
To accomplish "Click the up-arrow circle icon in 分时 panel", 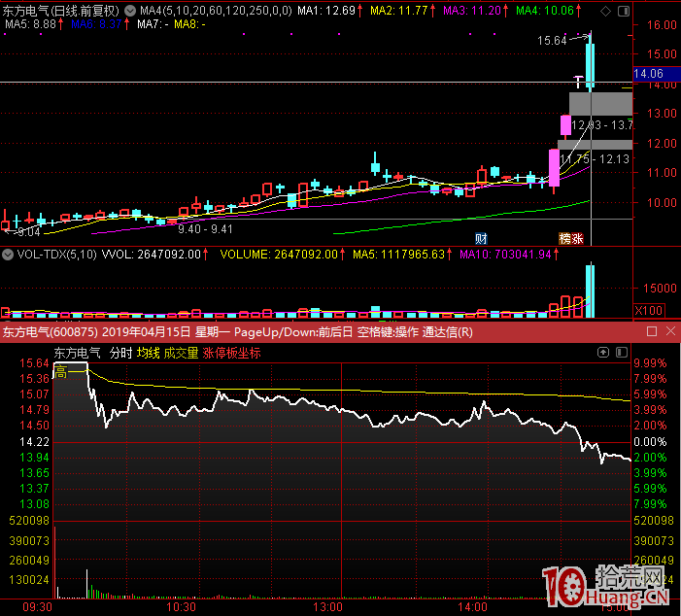I will [603, 353].
